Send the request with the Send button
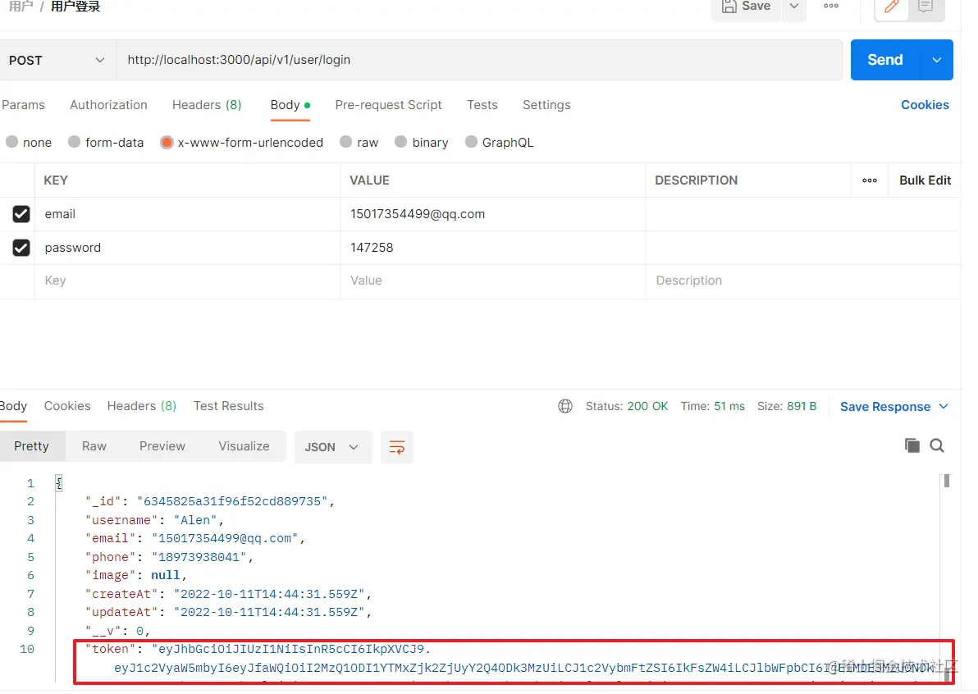The image size is (978, 694). [885, 60]
